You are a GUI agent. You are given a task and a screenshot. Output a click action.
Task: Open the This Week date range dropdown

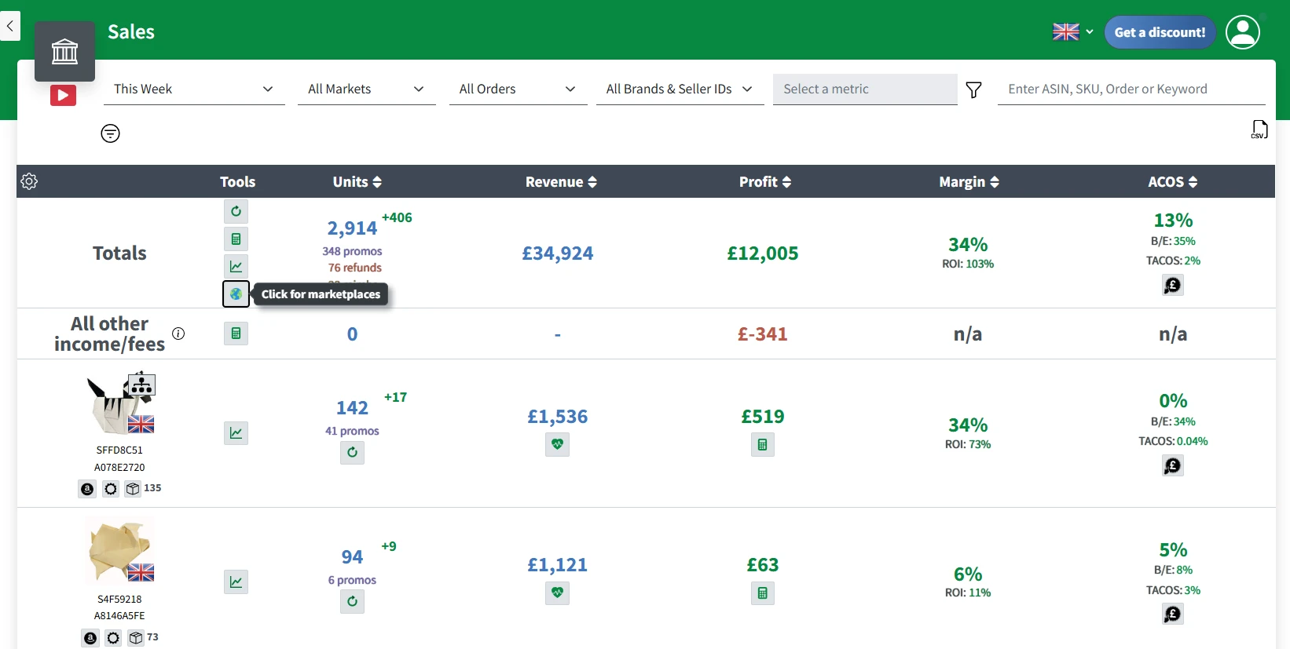coord(194,89)
